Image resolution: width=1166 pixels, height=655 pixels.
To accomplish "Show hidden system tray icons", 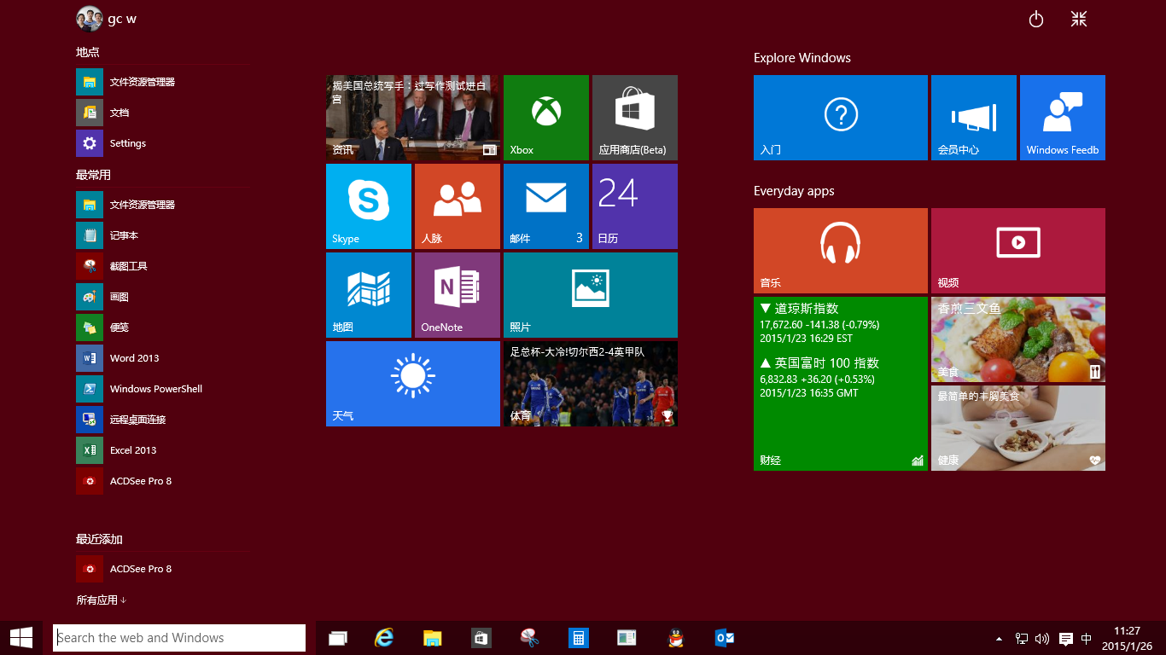I will [999, 639].
